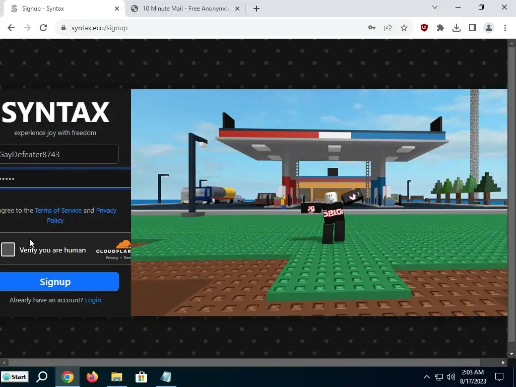Open the uBlock Origin extension

click(x=424, y=28)
